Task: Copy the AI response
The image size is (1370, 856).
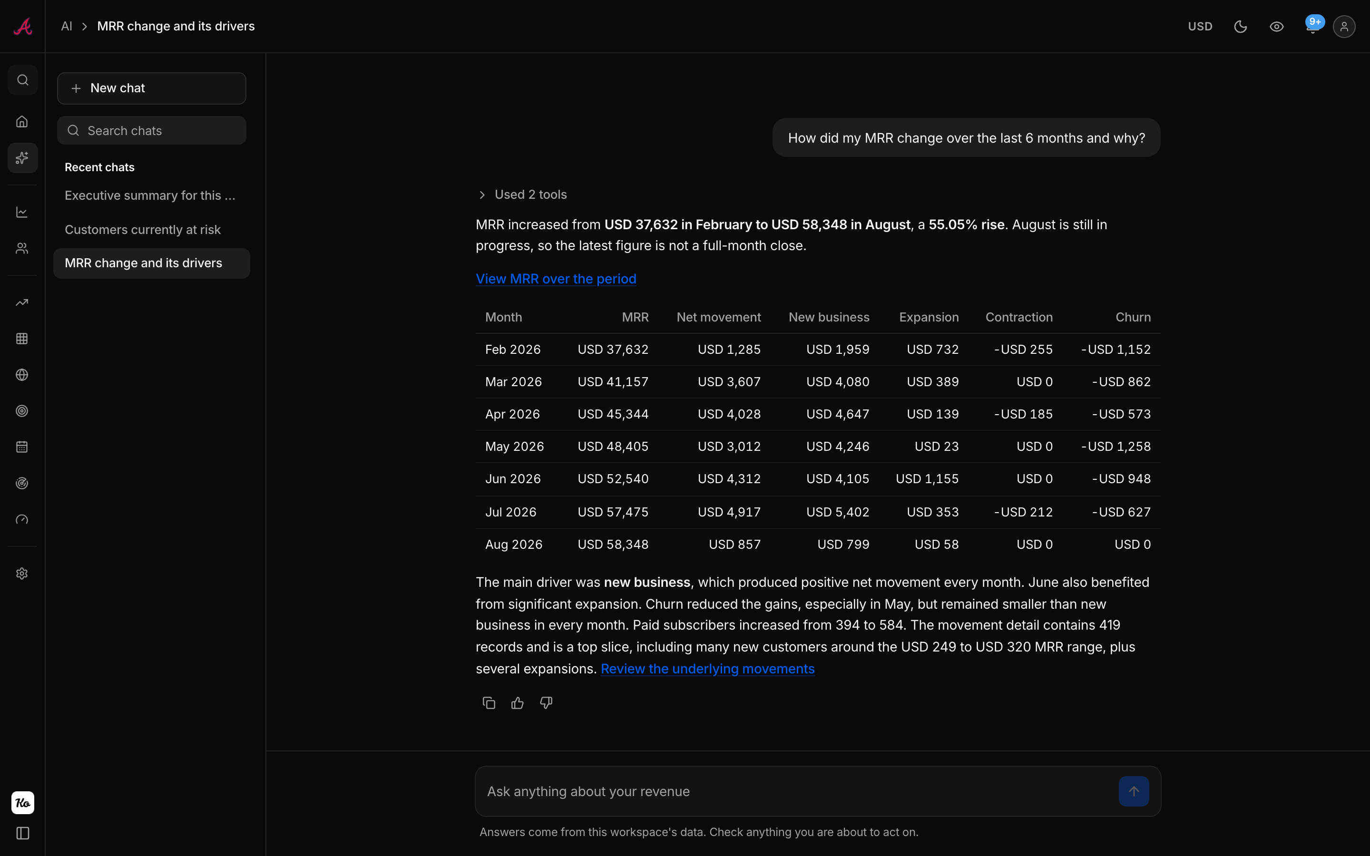Action: coord(489,703)
